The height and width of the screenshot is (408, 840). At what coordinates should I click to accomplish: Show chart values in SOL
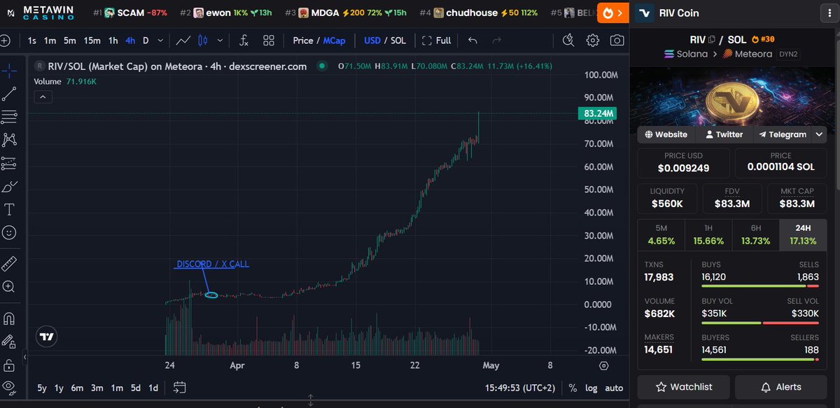(x=398, y=41)
